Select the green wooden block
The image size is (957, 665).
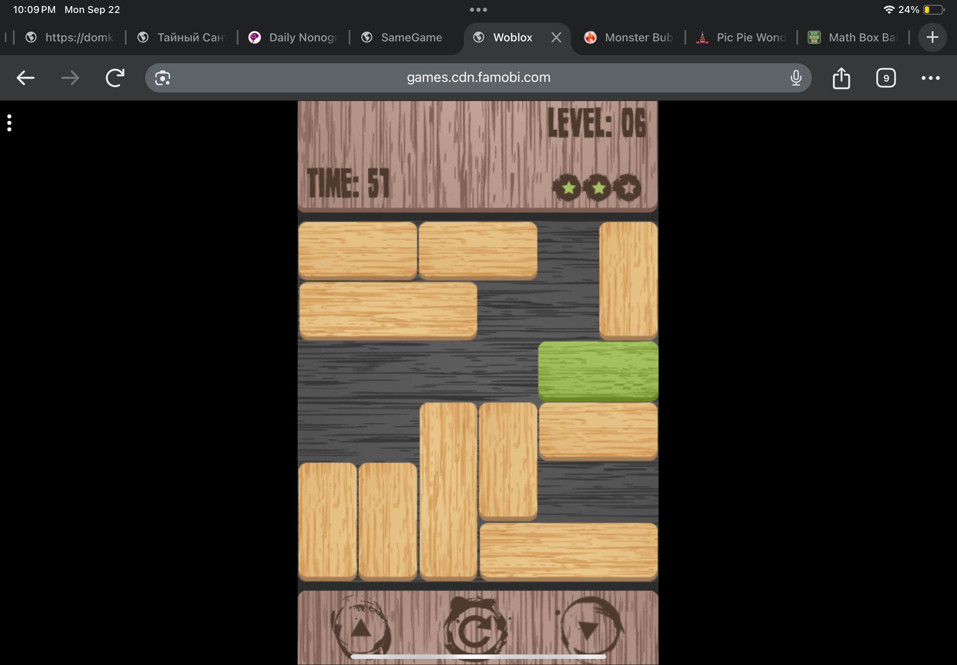coord(598,371)
